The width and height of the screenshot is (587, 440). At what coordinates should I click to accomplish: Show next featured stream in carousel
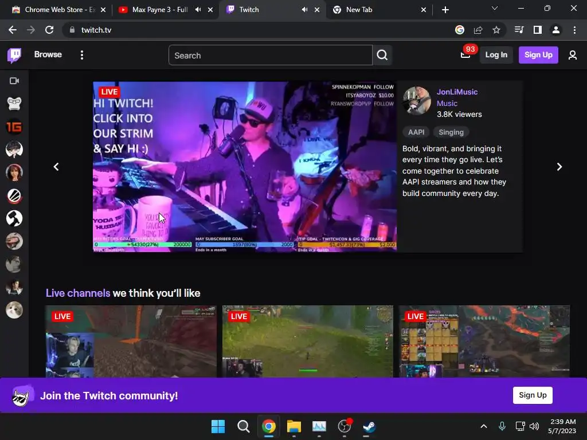(x=559, y=167)
